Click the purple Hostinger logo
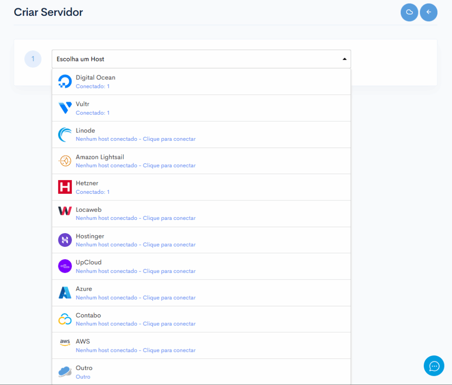Screen dimensions: 452x385 (65, 240)
